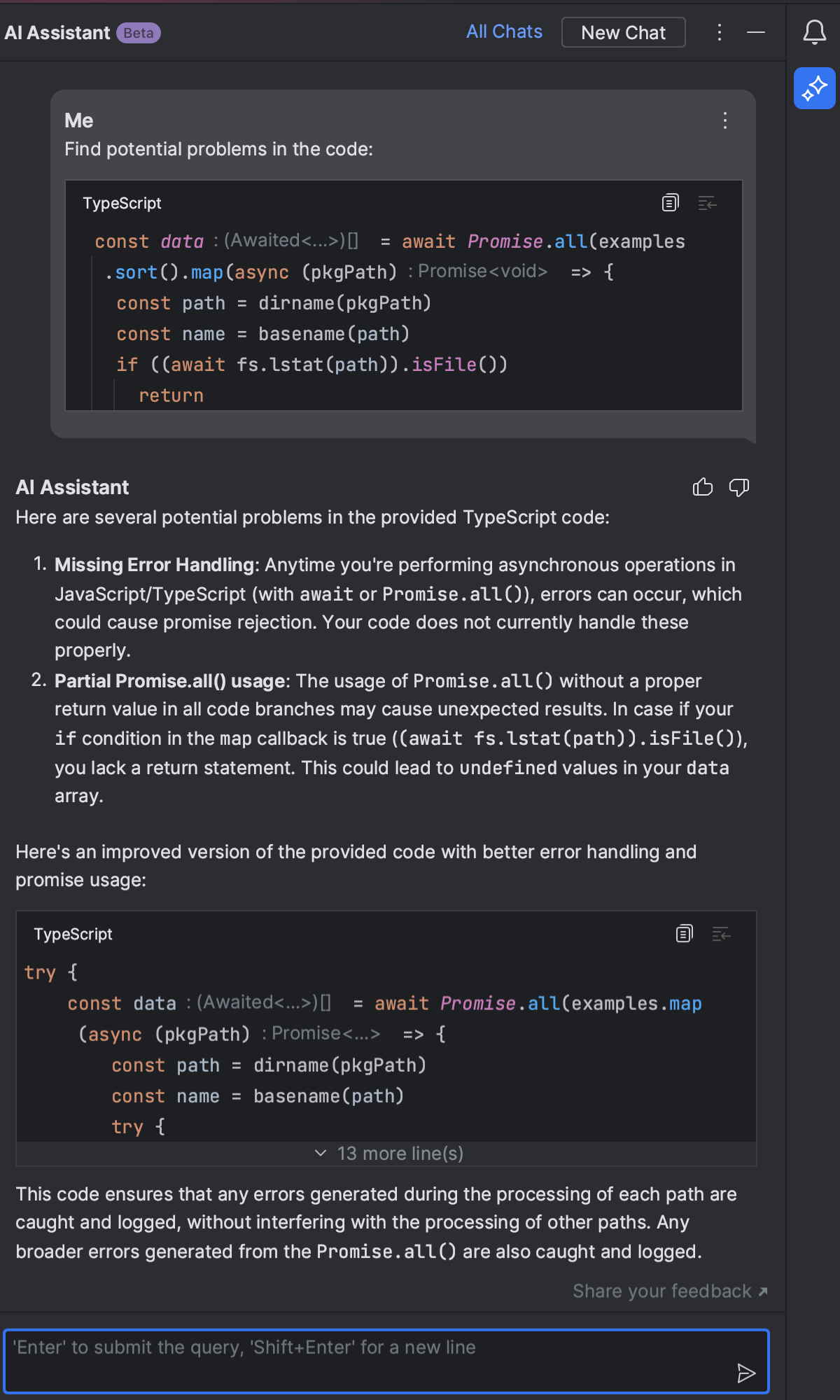The image size is (840, 1400).
Task: Dislike the AI Assistant response
Action: click(738, 487)
